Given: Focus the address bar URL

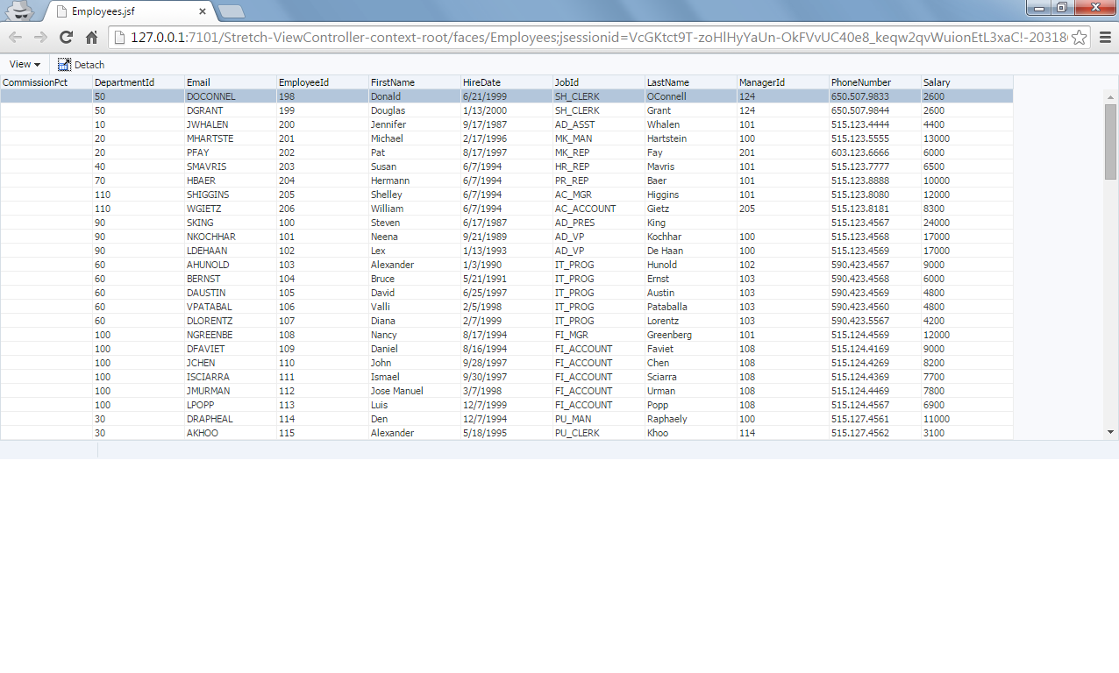Looking at the screenshot, I should pyautogui.click(x=598, y=37).
